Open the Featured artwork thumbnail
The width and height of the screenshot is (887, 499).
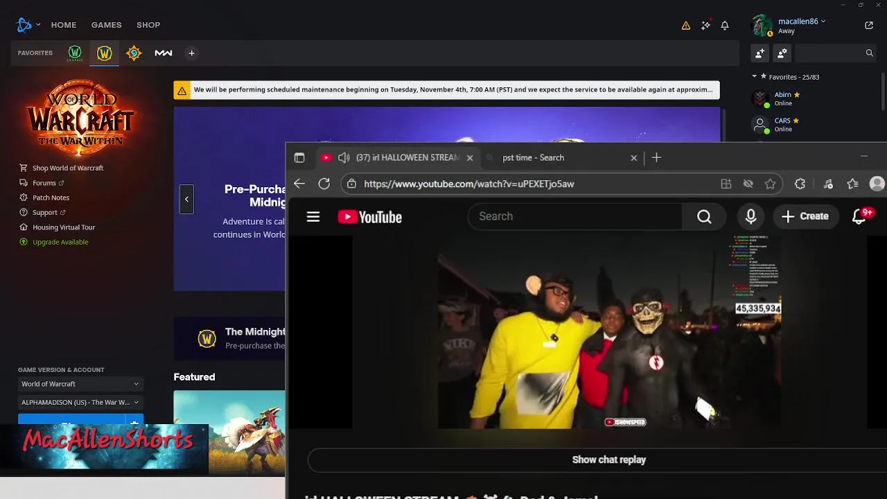pyautogui.click(x=229, y=432)
